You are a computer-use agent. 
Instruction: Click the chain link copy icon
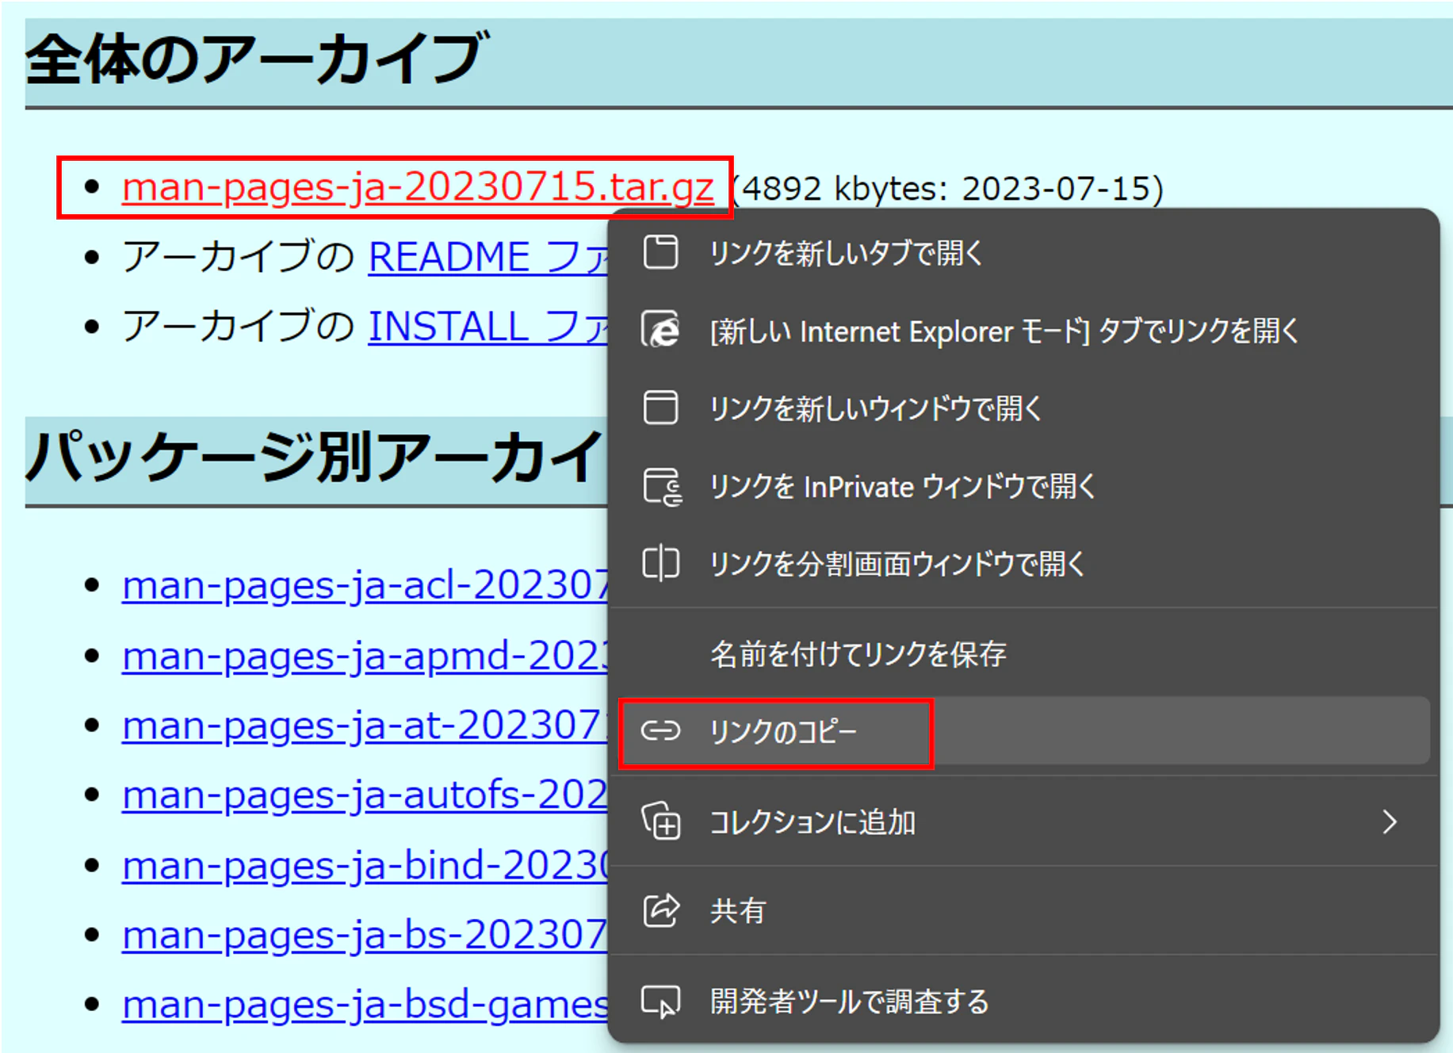tap(660, 730)
